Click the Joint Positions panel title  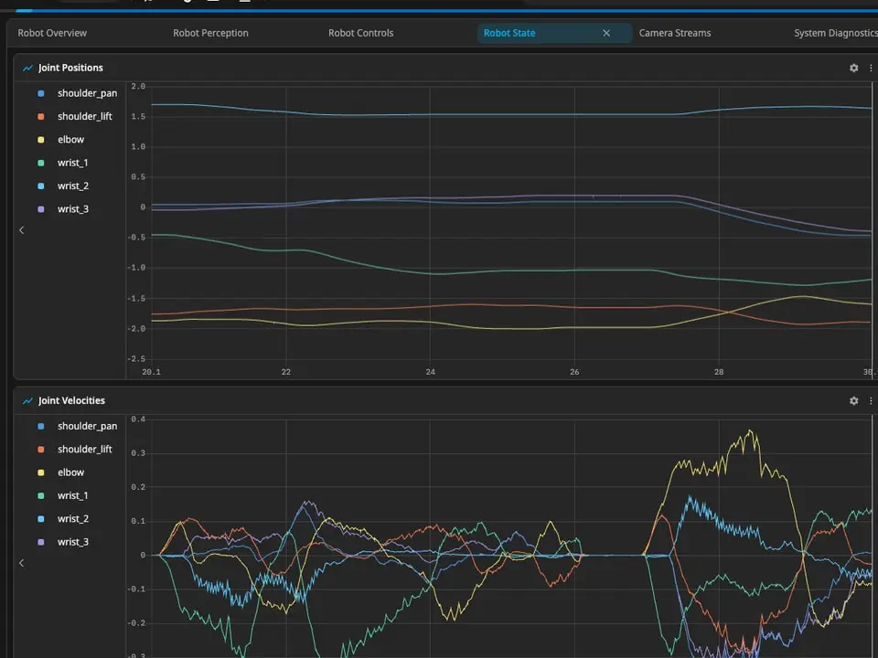pos(70,68)
